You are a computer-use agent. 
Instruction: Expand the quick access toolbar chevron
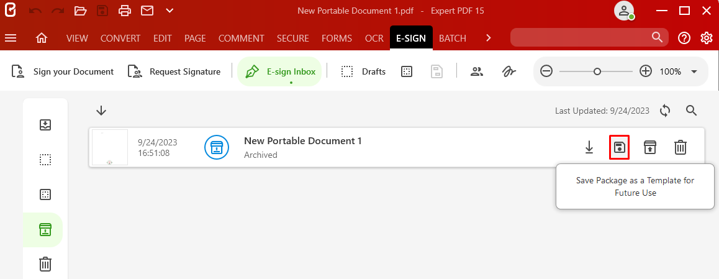click(170, 11)
